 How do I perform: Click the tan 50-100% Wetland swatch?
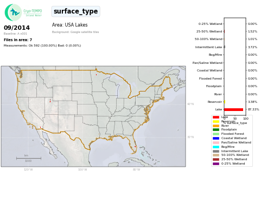[x=216, y=155]
